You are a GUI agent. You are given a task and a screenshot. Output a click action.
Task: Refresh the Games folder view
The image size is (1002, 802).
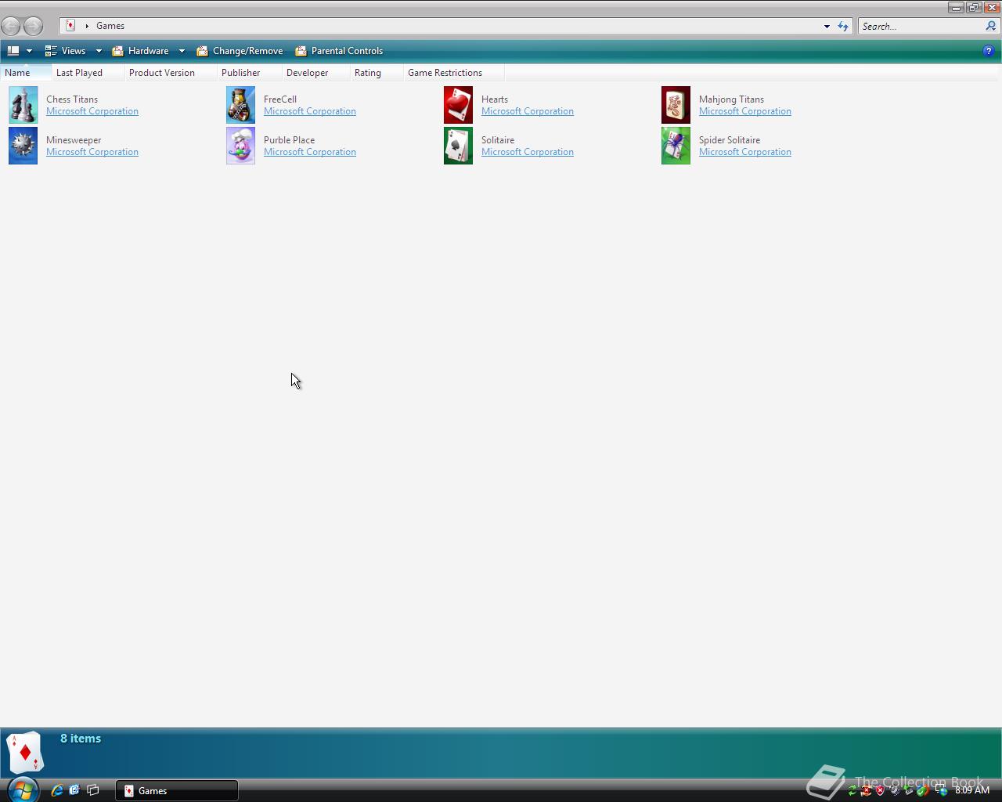pyautogui.click(x=843, y=26)
